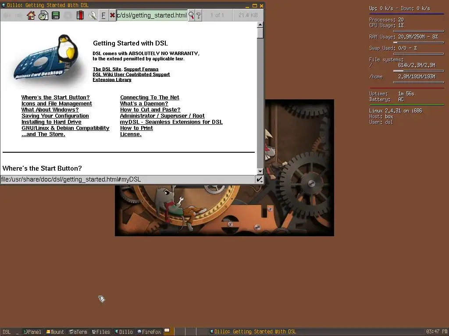Click the 03:47 PM taskbar clock
449x336 pixels.
(436, 332)
